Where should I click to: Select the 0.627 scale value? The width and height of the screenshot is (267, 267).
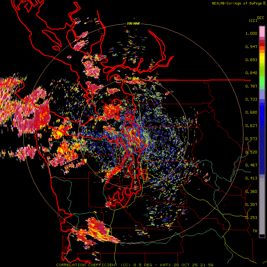(x=251, y=126)
